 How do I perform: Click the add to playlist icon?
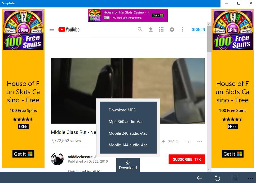coord(188,141)
